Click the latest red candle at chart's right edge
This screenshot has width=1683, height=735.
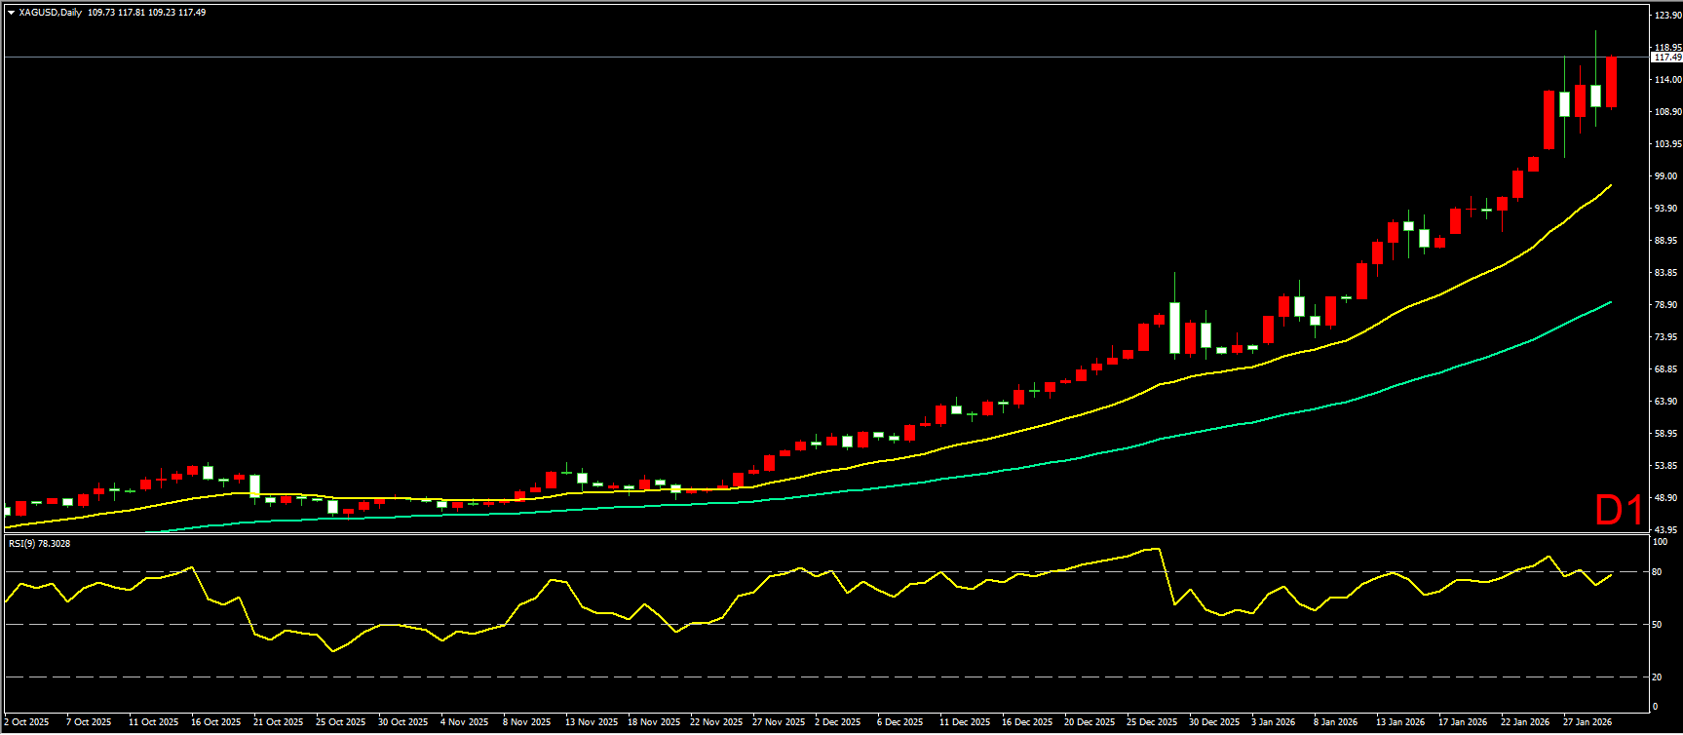coord(1612,82)
